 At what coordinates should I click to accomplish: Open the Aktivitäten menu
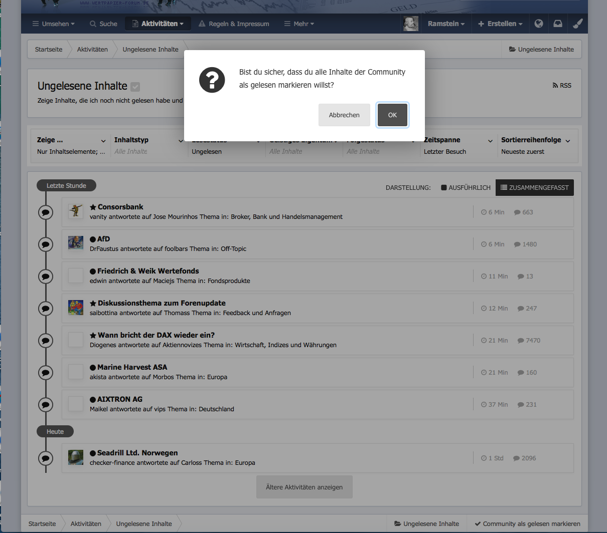[x=158, y=24]
